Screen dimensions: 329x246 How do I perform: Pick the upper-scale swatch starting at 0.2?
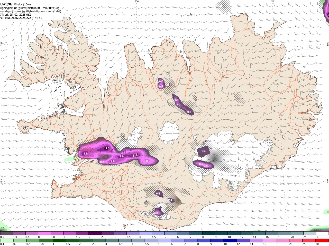pos(6,233)
